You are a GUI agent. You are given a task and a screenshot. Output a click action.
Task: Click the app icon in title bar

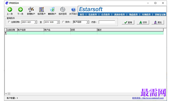coord(7,3)
